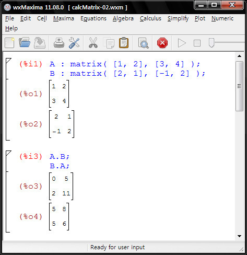Viewport: 247px width, 255px height.
Task: Click the 'Ready for user input' status text
Action: [x=117, y=247]
